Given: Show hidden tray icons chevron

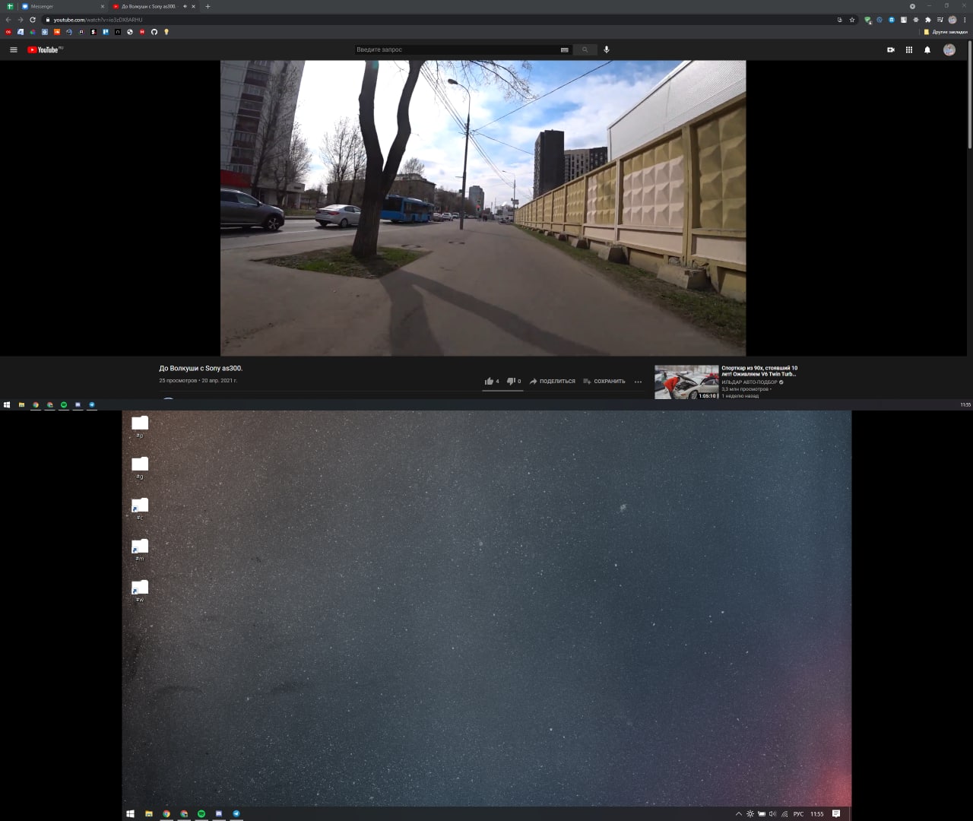Looking at the screenshot, I should tap(738, 813).
